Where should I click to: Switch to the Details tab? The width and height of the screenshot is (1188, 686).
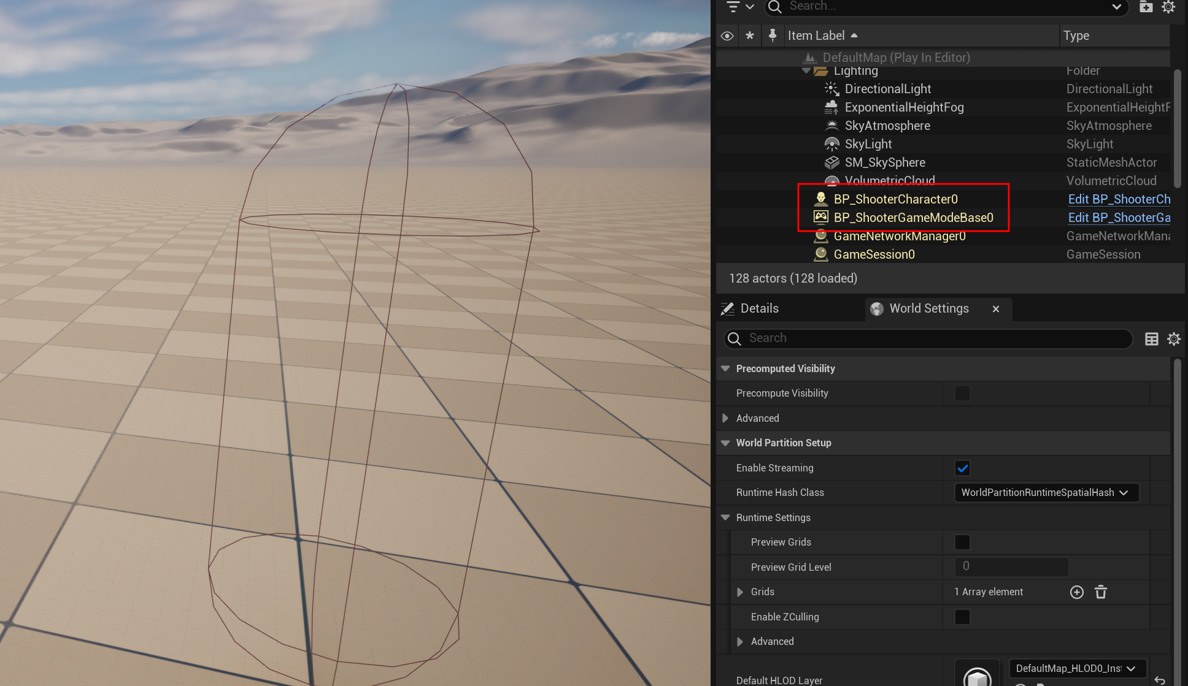click(759, 309)
